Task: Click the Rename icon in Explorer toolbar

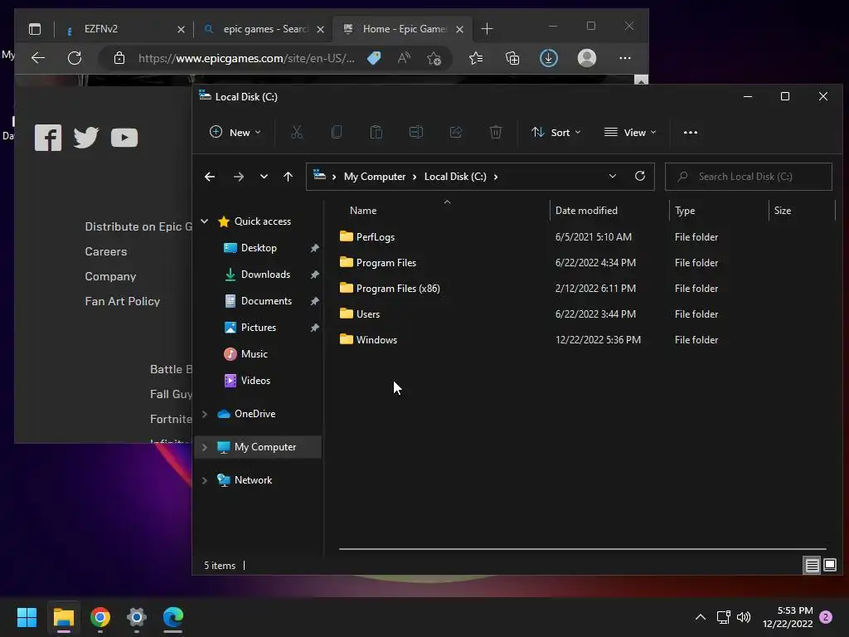Action: (x=416, y=132)
